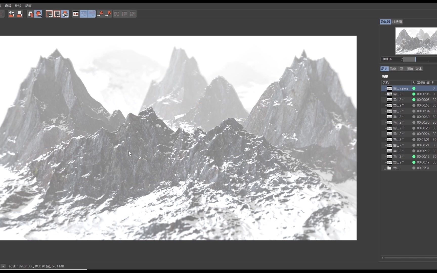Toggle the single image display eye icon
The height and width of the screenshot is (273, 437).
click(49, 14)
